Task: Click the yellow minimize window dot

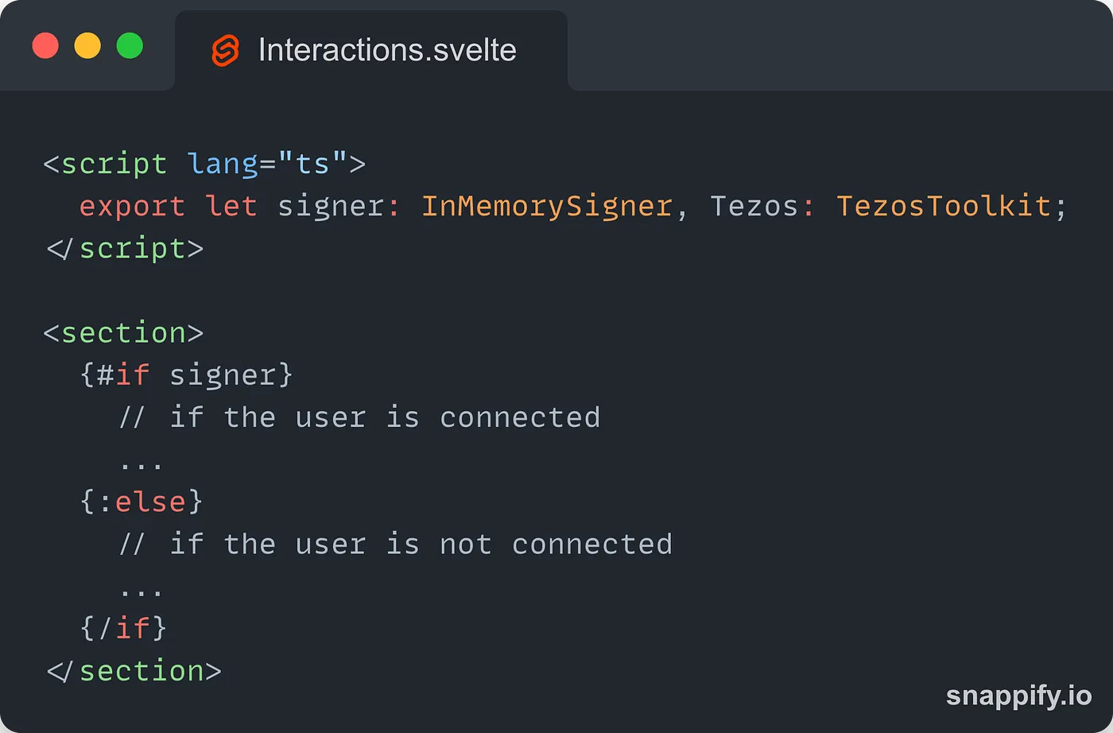Action: click(87, 45)
